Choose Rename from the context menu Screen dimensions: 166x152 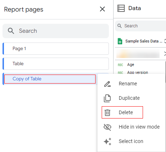point(131,84)
